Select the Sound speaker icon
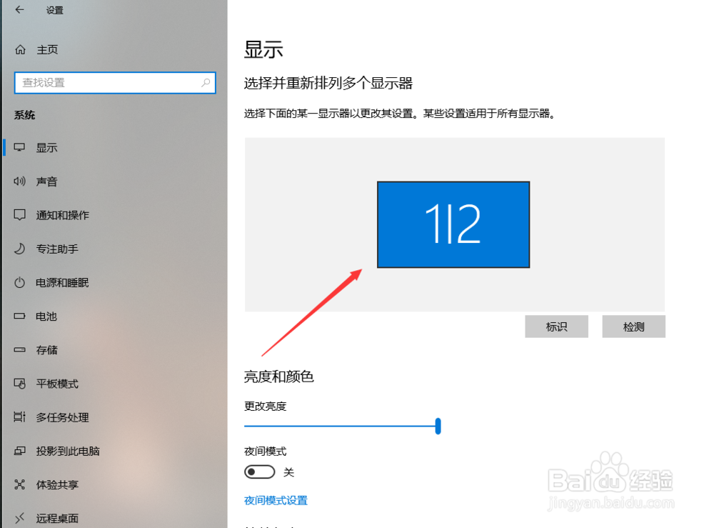Image resolution: width=714 pixels, height=528 pixels. 19,181
